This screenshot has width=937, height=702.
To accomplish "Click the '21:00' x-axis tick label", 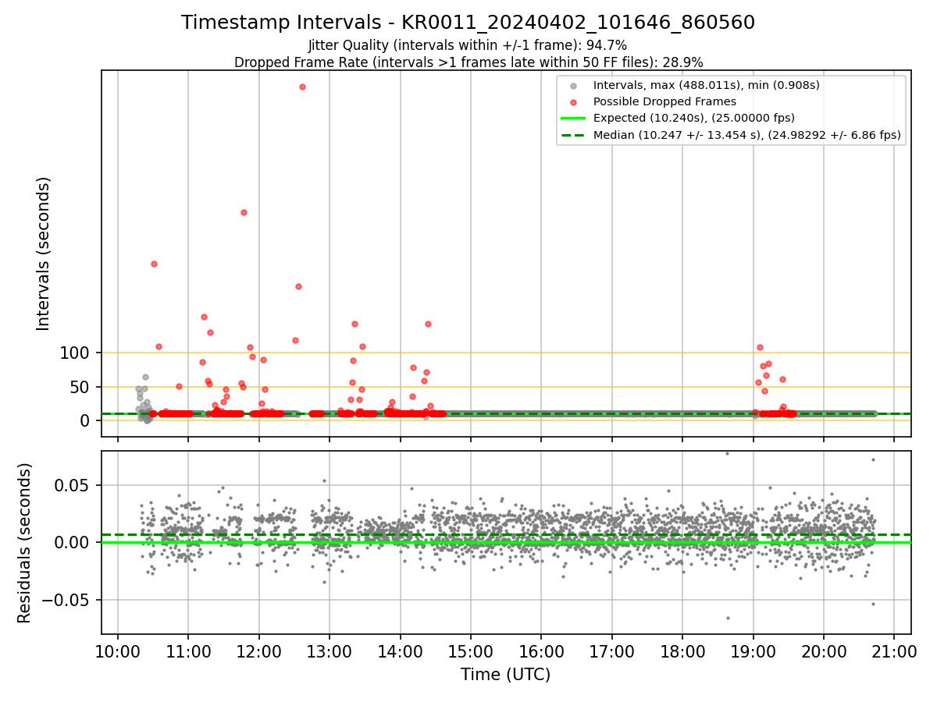I will 894,651.
